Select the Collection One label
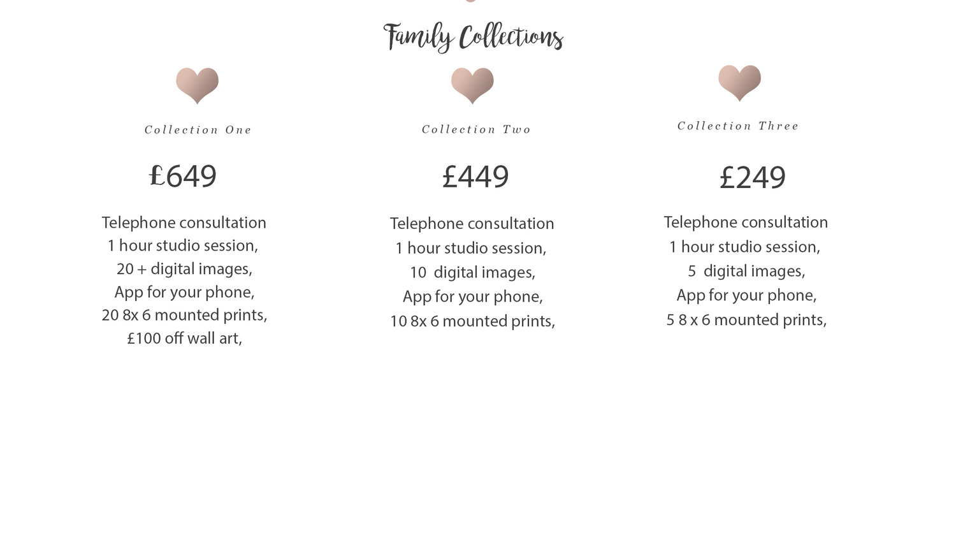956x538 pixels. point(198,130)
